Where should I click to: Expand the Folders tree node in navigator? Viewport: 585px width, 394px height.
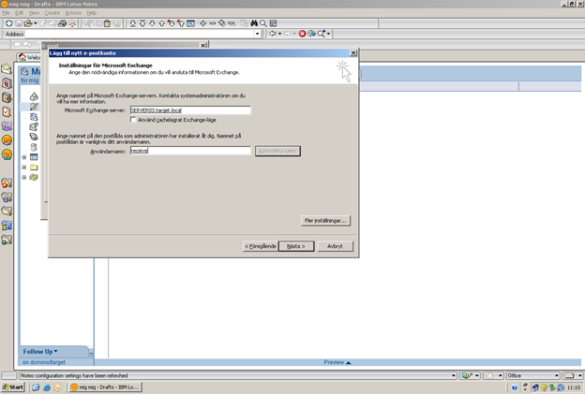[x=23, y=168]
